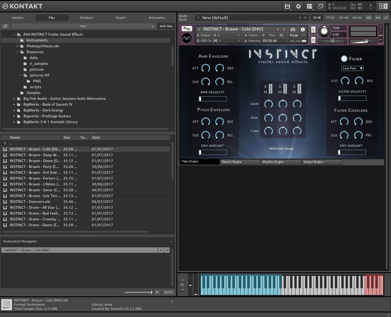The height and width of the screenshot is (317, 391).
Task: Click the Filter Velocity slider
Action: coord(352,98)
